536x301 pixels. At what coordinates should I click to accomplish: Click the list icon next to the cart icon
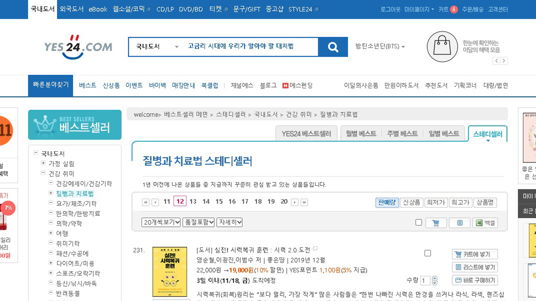pyautogui.click(x=460, y=223)
